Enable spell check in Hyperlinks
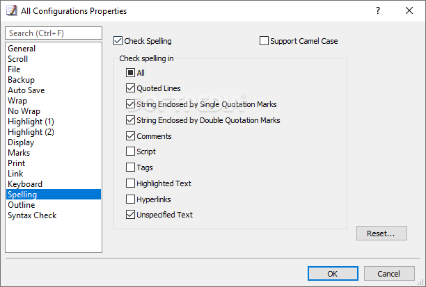 coord(130,199)
